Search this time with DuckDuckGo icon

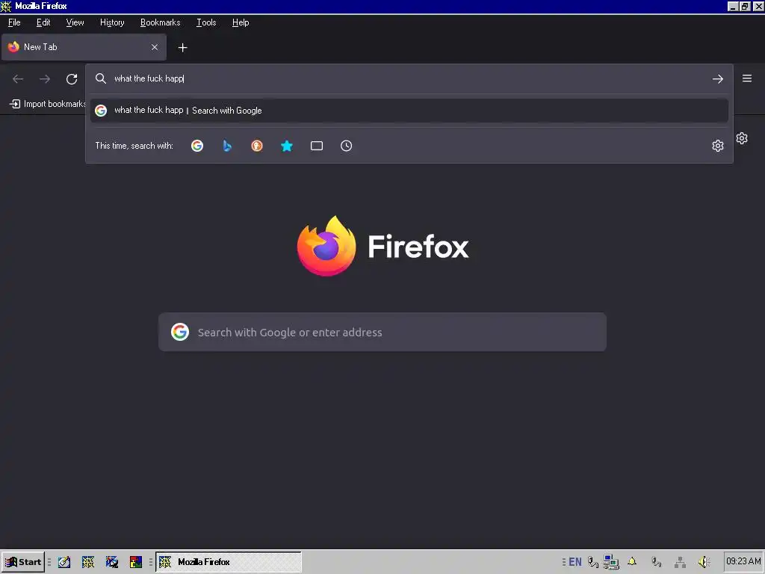(x=257, y=146)
